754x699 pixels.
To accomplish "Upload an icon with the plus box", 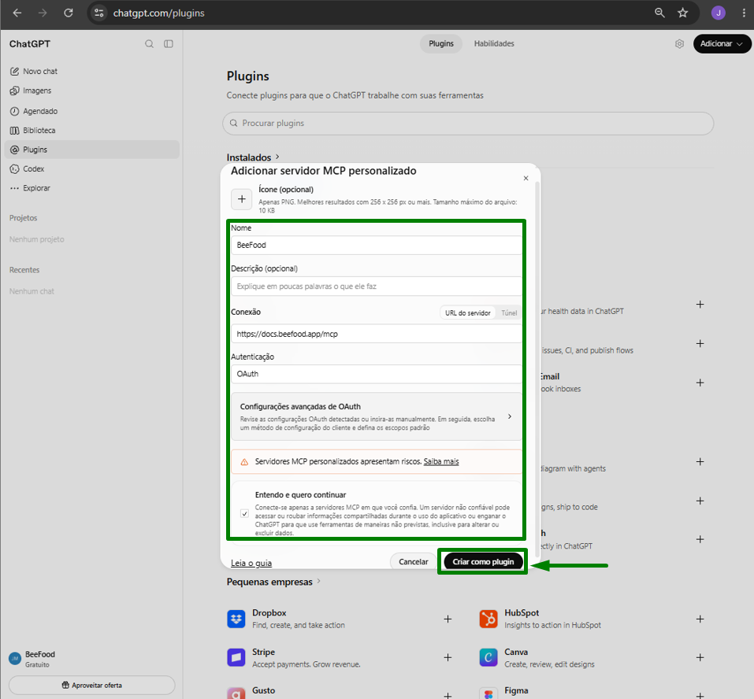I will coord(242,199).
